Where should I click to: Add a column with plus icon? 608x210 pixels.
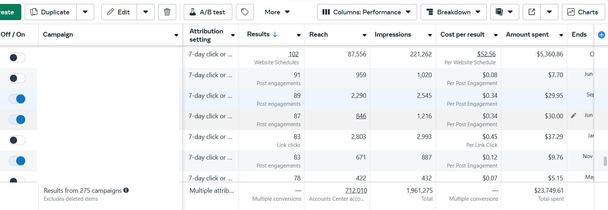click(x=601, y=35)
